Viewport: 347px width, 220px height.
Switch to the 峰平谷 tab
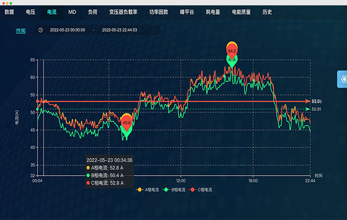187,12
